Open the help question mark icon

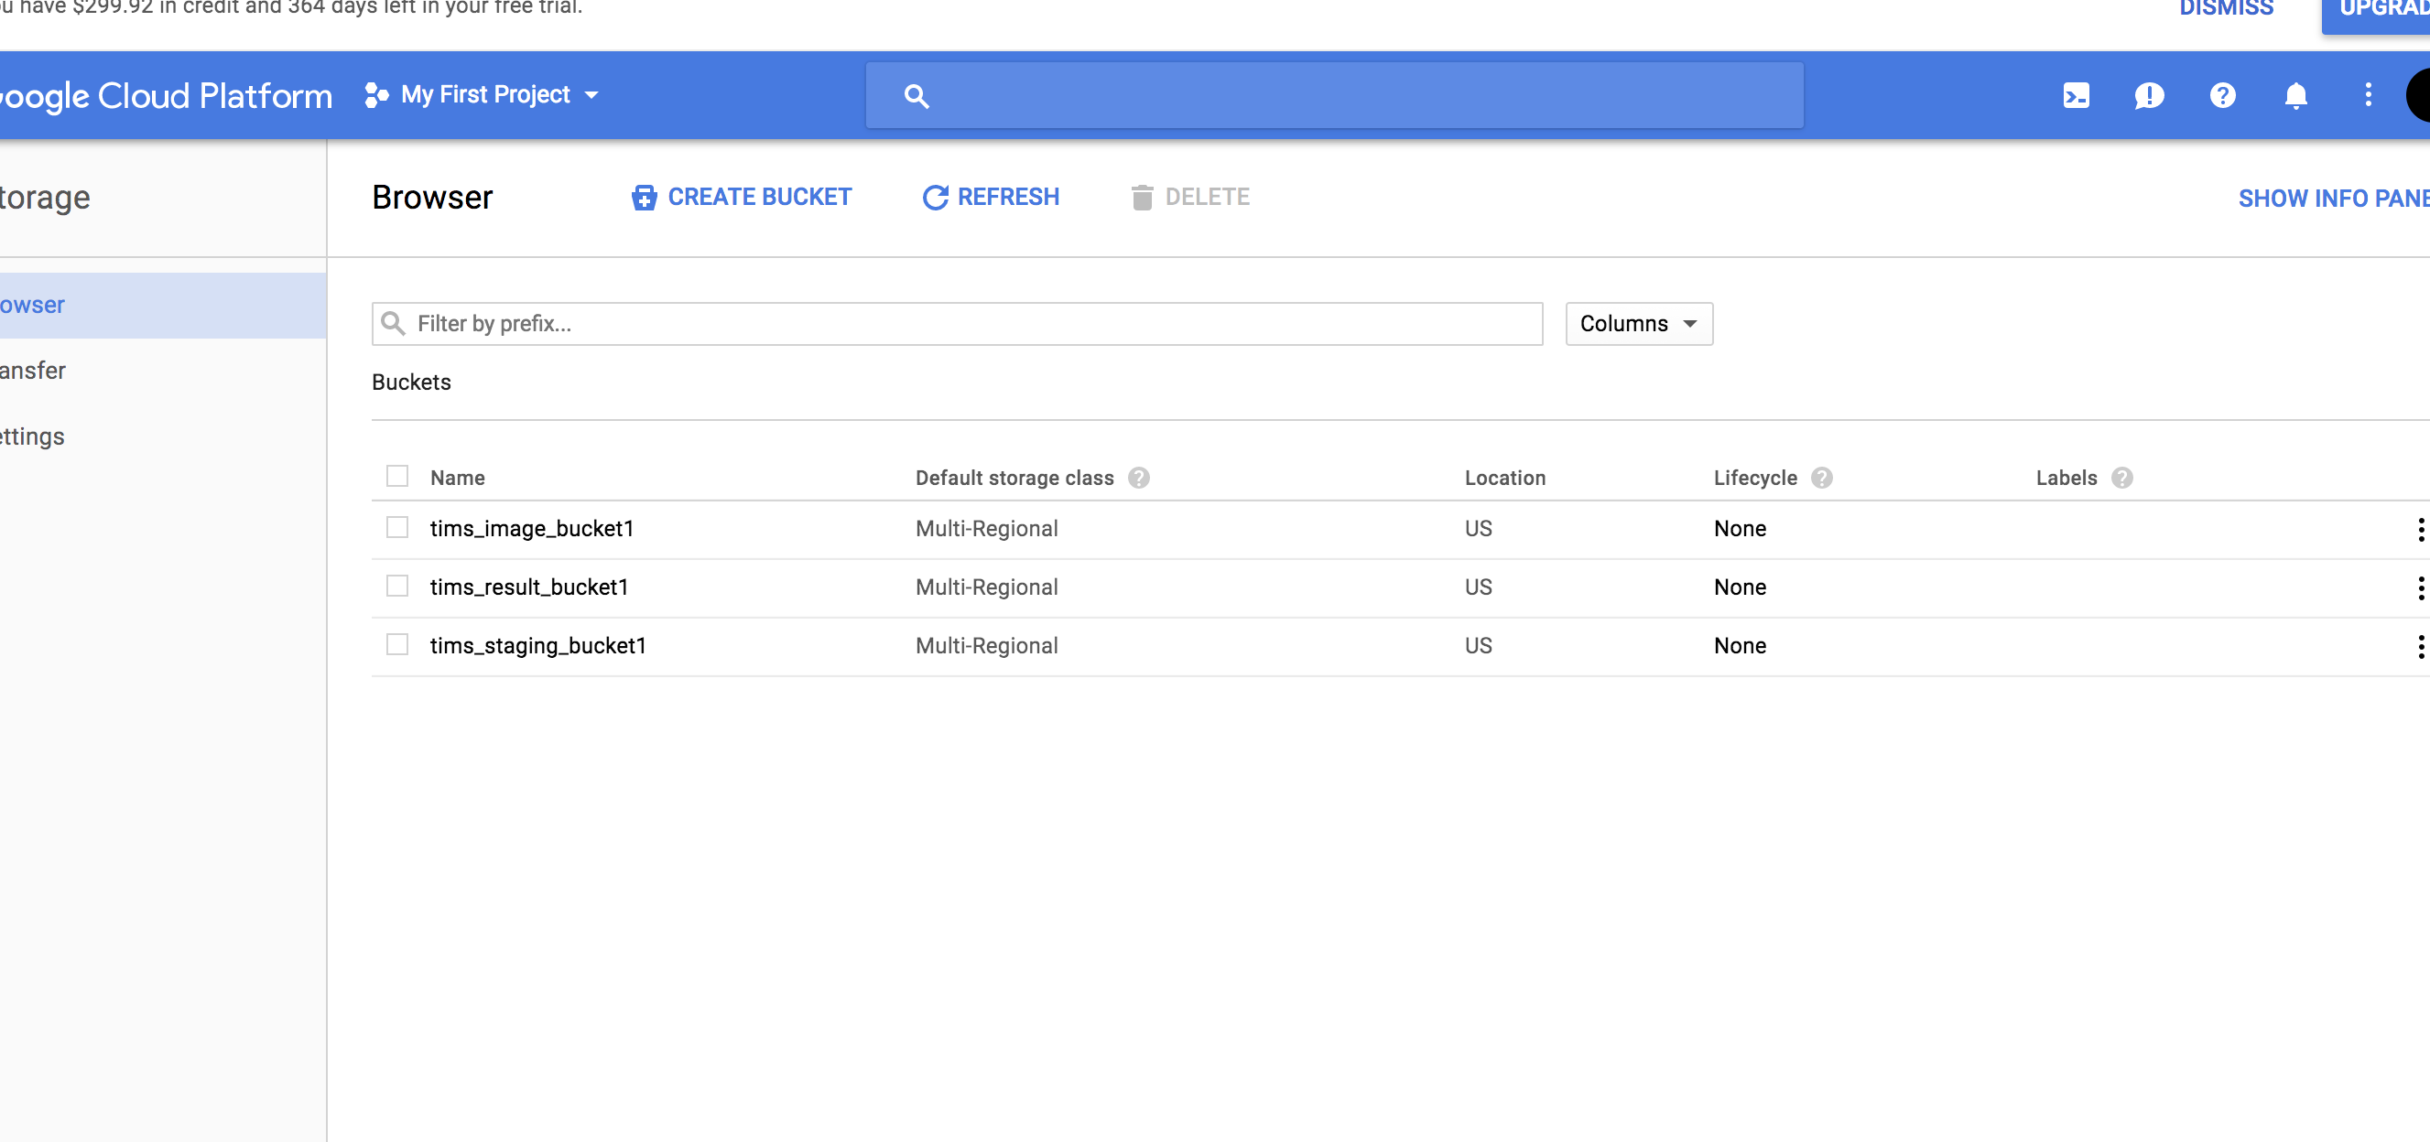click(2222, 95)
